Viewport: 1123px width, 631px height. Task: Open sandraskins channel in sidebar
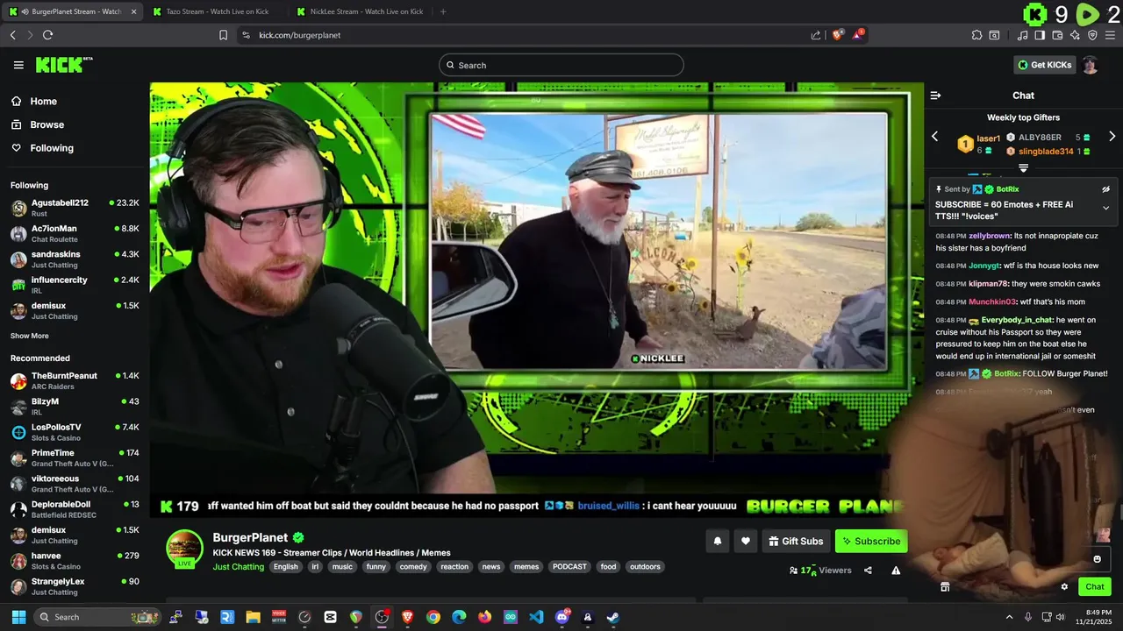[x=75, y=259]
